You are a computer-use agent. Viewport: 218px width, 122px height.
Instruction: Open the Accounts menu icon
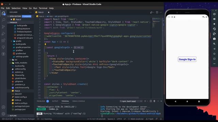[3, 107]
